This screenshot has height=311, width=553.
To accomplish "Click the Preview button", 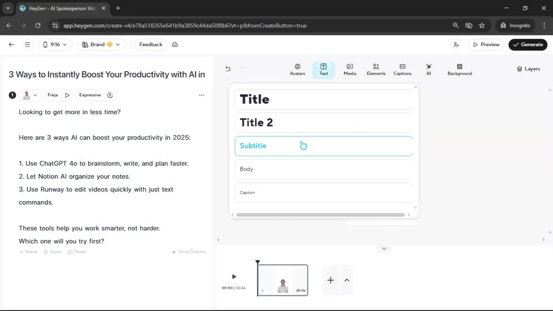I will 486,45.
